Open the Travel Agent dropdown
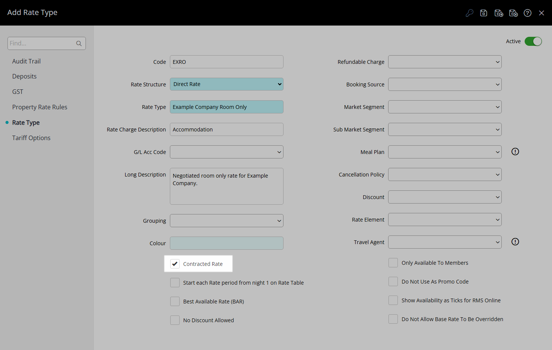Image resolution: width=552 pixels, height=350 pixels. (445, 242)
